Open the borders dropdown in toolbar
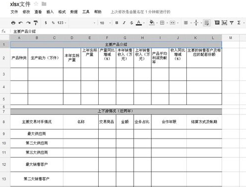Viewport: 246px width, 187px height. click(x=163, y=23)
